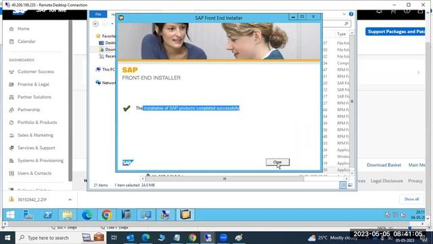Image resolution: width=433 pixels, height=244 pixels.
Task: Open Calendar in SAP for Me sidebar
Action: tap(26, 41)
